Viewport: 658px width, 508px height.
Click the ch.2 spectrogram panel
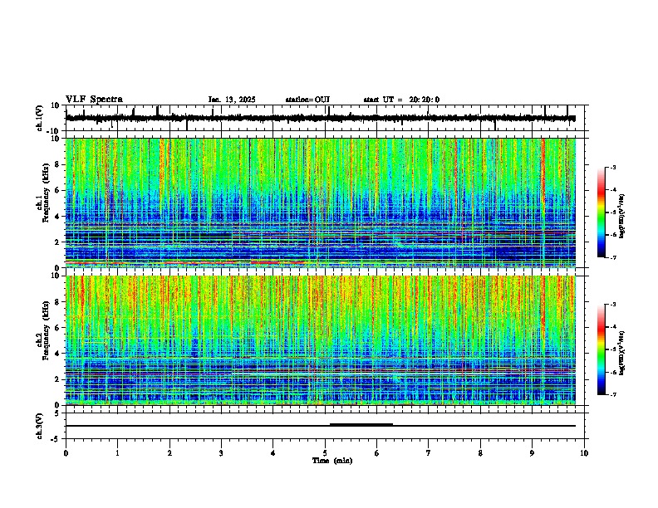(x=321, y=340)
